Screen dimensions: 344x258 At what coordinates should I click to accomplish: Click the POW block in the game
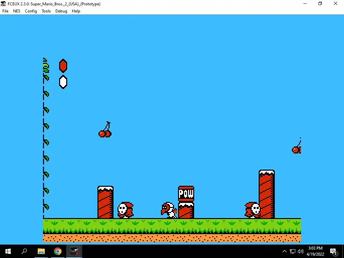[x=186, y=194]
